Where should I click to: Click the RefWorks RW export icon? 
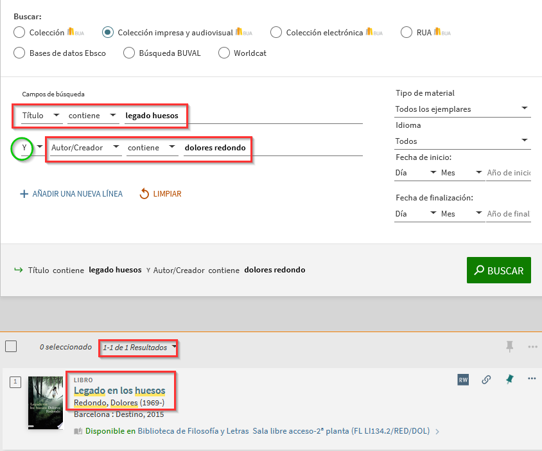pyautogui.click(x=463, y=380)
